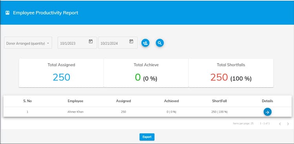Click the assigned value 250 in table row
This screenshot has height=144, width=294.
123,112
